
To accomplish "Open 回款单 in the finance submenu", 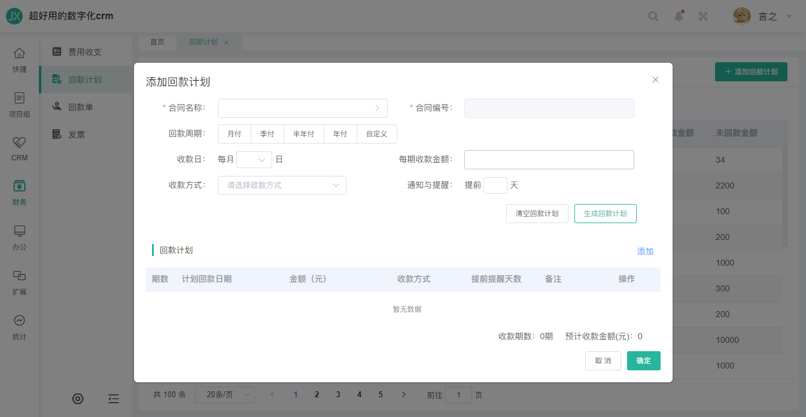I will [x=80, y=107].
